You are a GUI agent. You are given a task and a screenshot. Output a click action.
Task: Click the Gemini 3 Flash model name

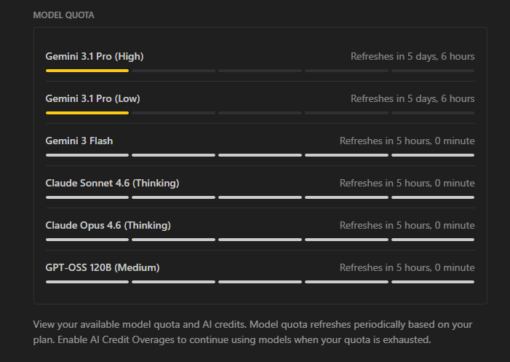(79, 141)
